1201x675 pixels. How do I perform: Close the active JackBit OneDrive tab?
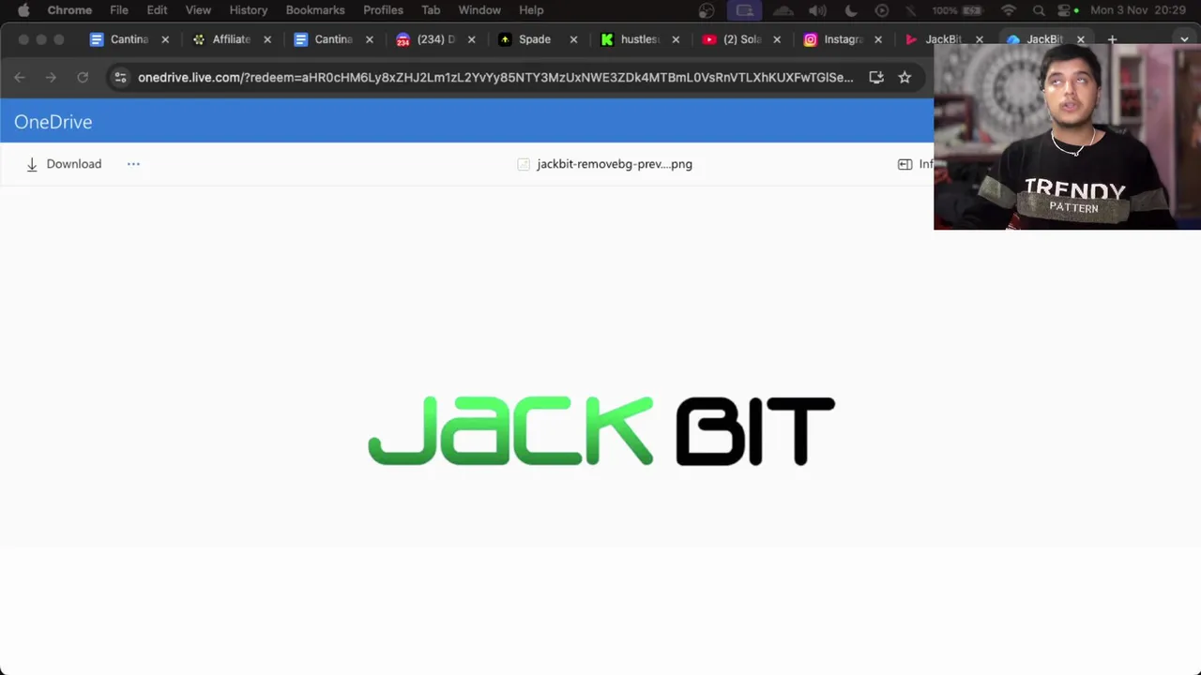[x=1081, y=39]
